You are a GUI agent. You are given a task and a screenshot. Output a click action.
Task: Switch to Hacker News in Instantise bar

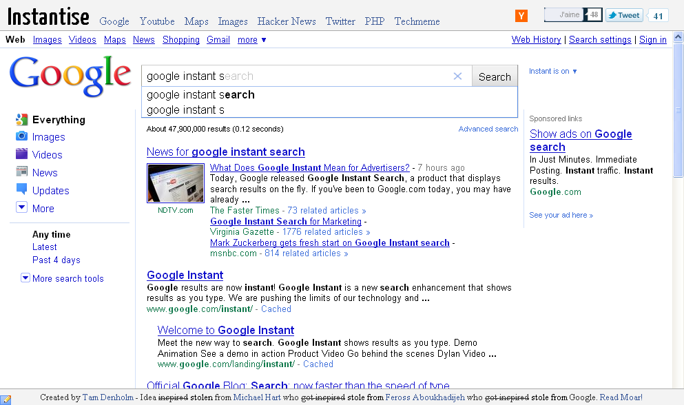[287, 21]
